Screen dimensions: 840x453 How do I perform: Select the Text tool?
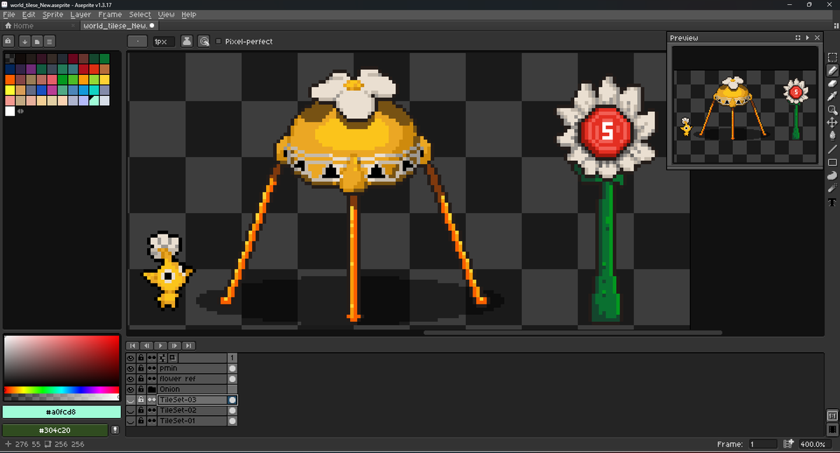tap(832, 202)
